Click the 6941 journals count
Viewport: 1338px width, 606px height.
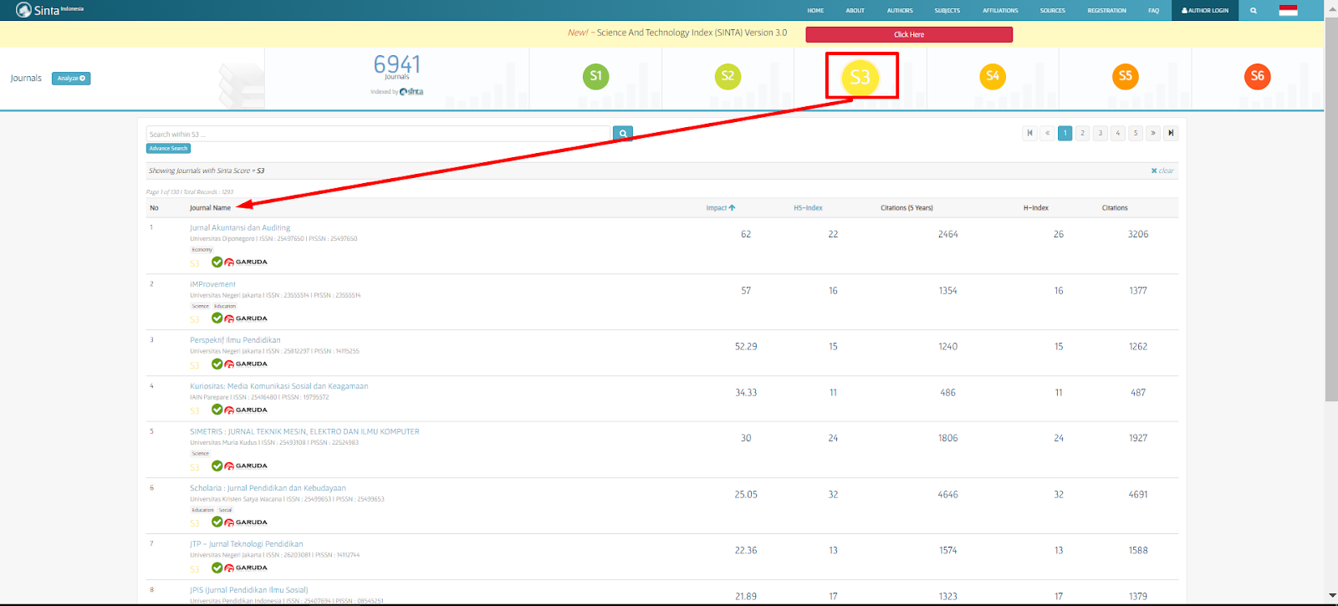pyautogui.click(x=397, y=65)
